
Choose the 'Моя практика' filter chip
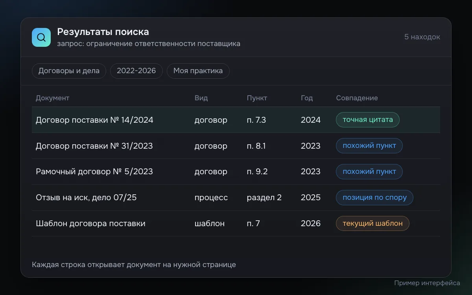pyautogui.click(x=198, y=71)
